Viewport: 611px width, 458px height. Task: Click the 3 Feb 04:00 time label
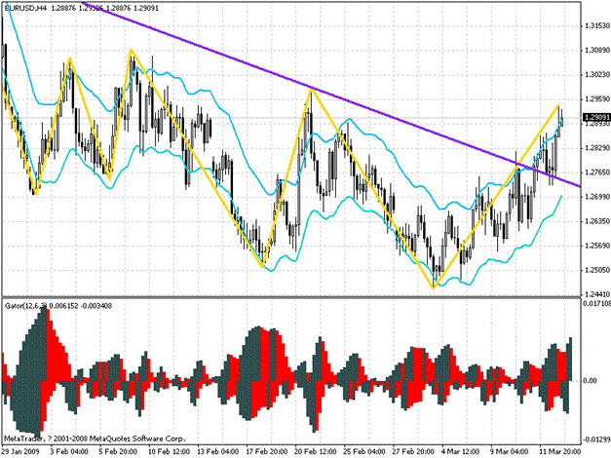[69, 451]
